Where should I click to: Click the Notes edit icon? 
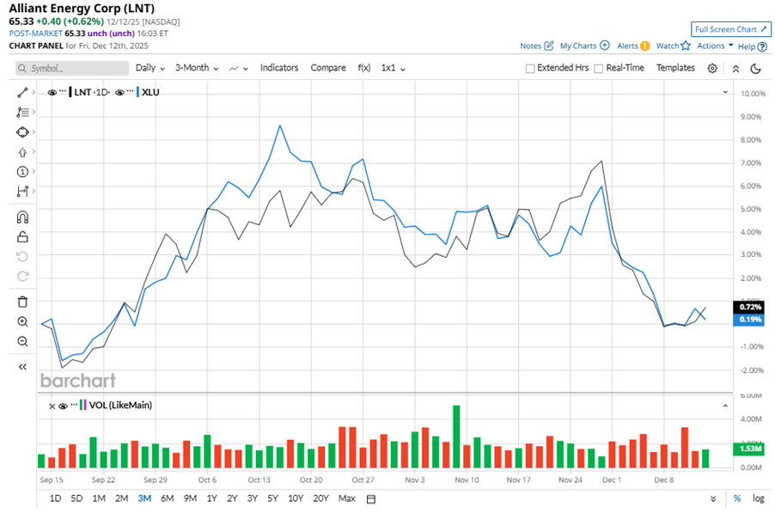[x=549, y=46]
